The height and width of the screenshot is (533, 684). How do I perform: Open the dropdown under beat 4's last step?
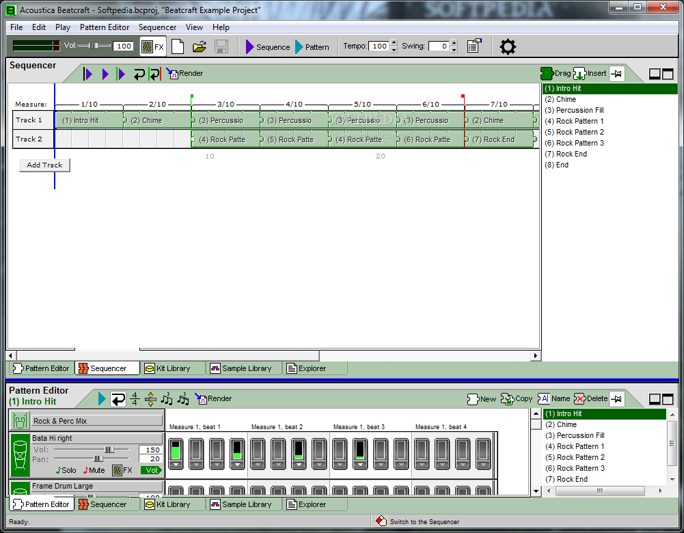click(x=483, y=465)
